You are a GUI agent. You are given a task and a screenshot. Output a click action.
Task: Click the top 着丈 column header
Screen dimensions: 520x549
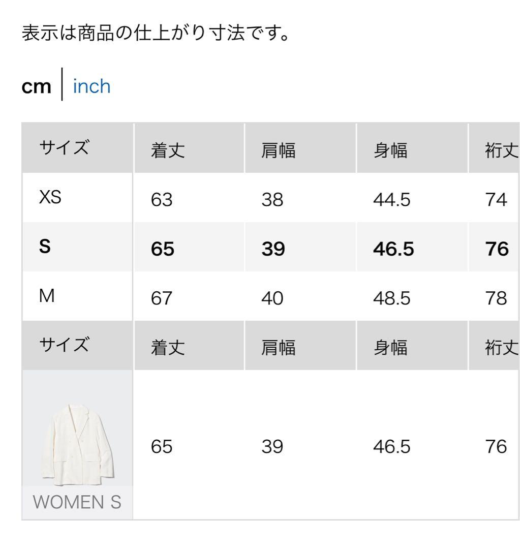(168, 150)
